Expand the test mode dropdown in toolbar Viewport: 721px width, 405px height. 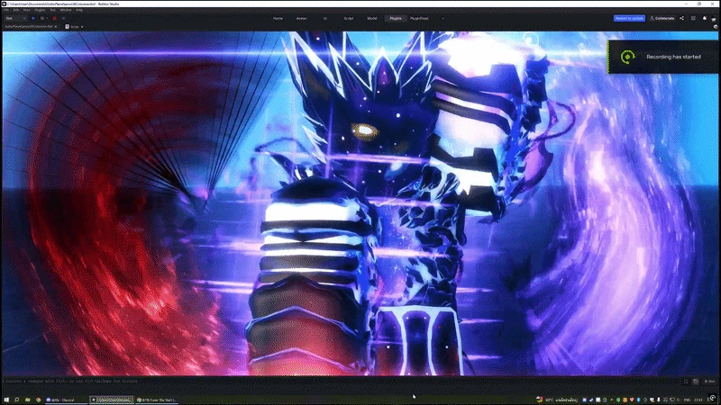point(15,18)
